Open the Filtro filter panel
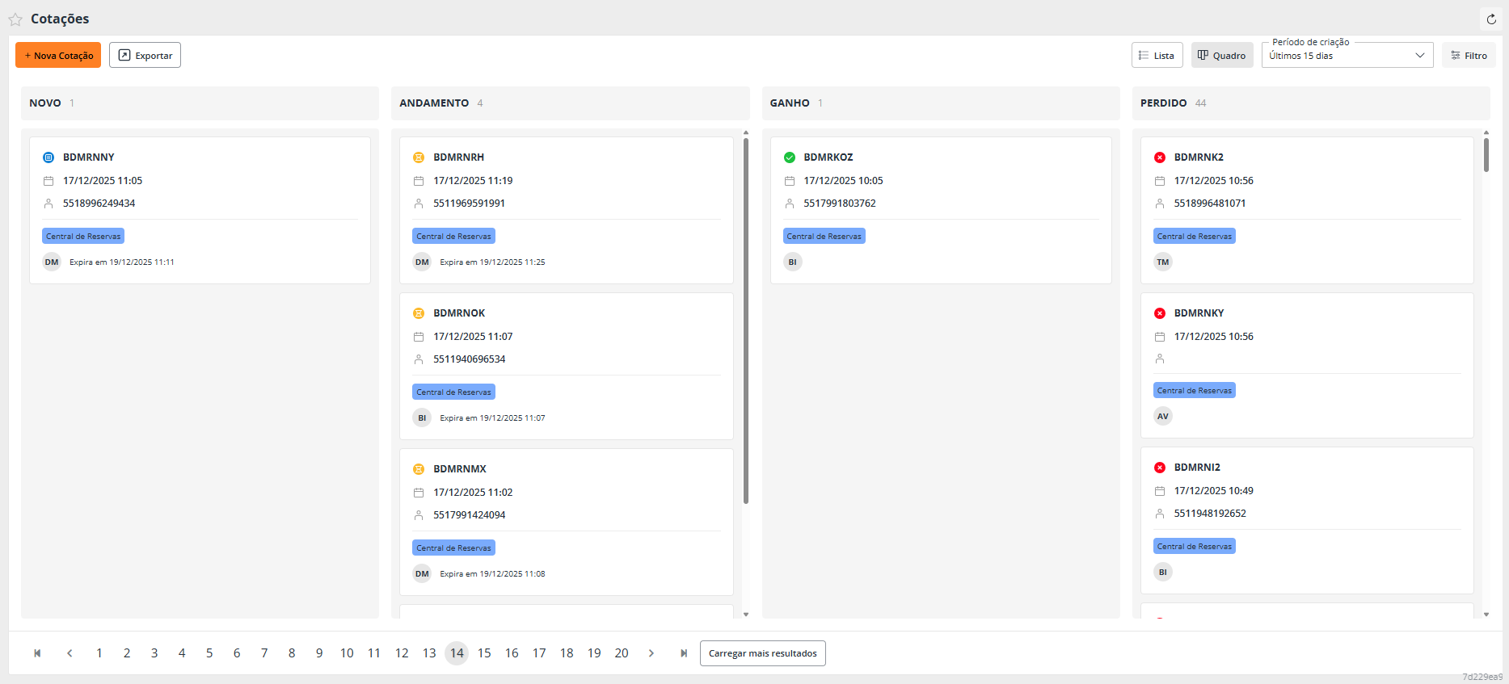This screenshot has width=1509, height=684. click(1469, 56)
